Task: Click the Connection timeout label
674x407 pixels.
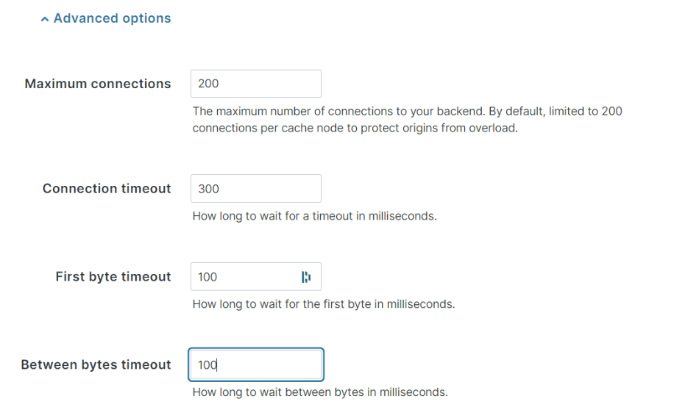Action: pos(107,189)
